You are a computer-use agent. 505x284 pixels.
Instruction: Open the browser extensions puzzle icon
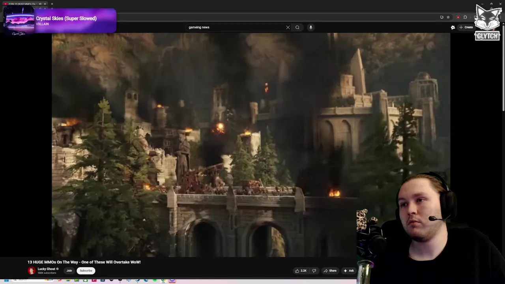465,17
